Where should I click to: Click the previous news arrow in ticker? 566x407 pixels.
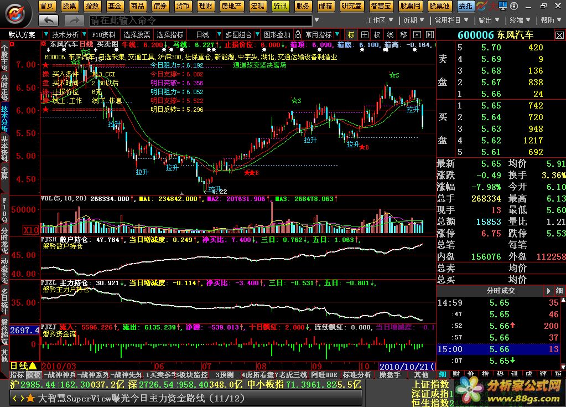(14, 398)
